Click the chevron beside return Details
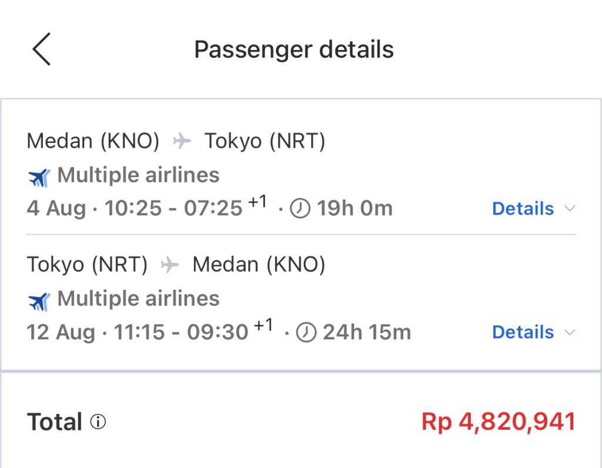 pyautogui.click(x=570, y=332)
